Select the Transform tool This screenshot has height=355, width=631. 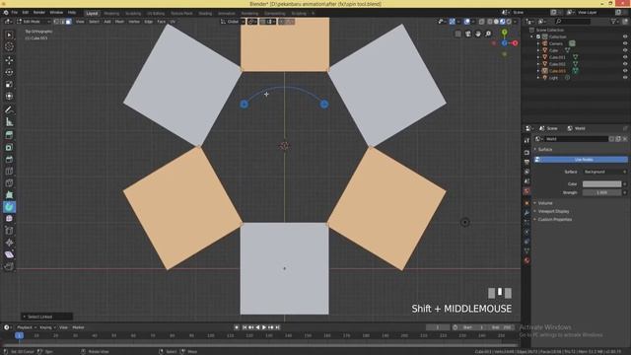click(9, 97)
